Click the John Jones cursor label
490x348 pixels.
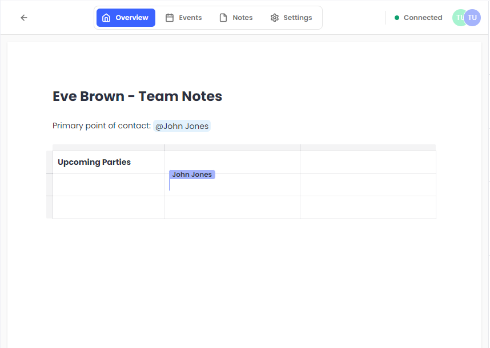(x=192, y=175)
